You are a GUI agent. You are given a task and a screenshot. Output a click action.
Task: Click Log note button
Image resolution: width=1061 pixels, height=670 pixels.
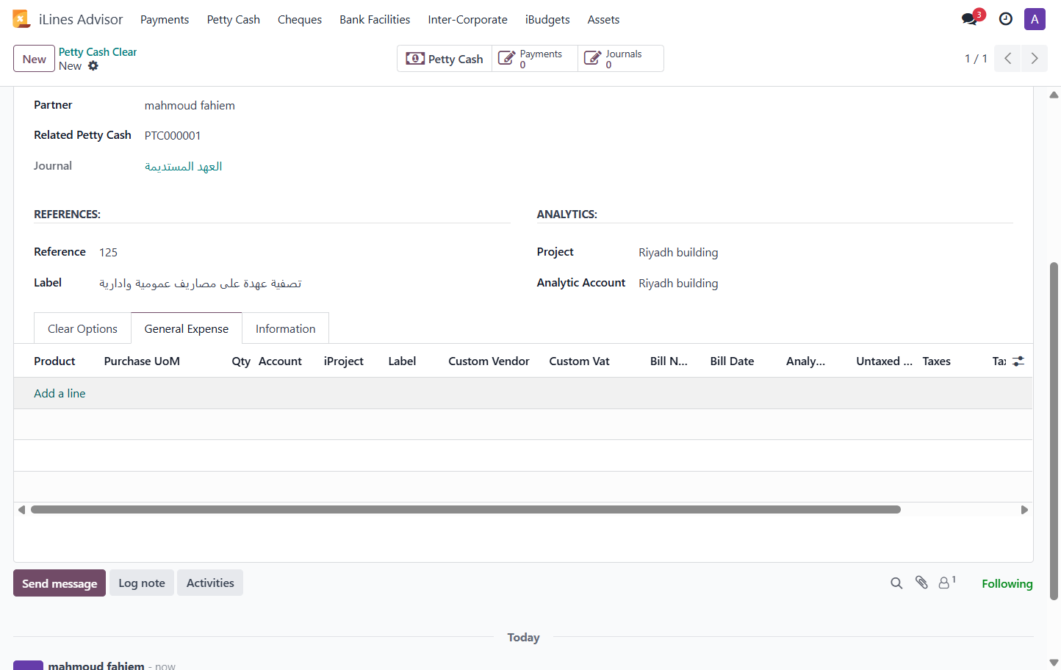(142, 583)
